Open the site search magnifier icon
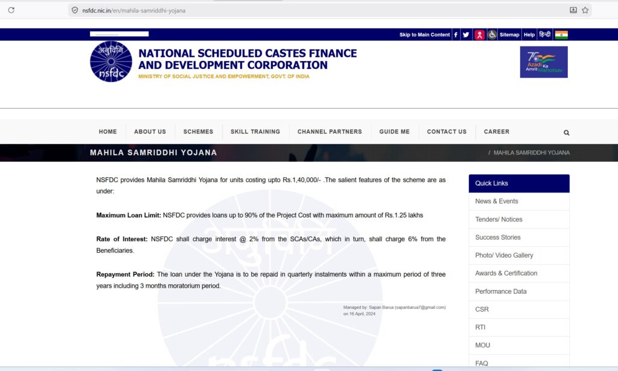 point(566,133)
